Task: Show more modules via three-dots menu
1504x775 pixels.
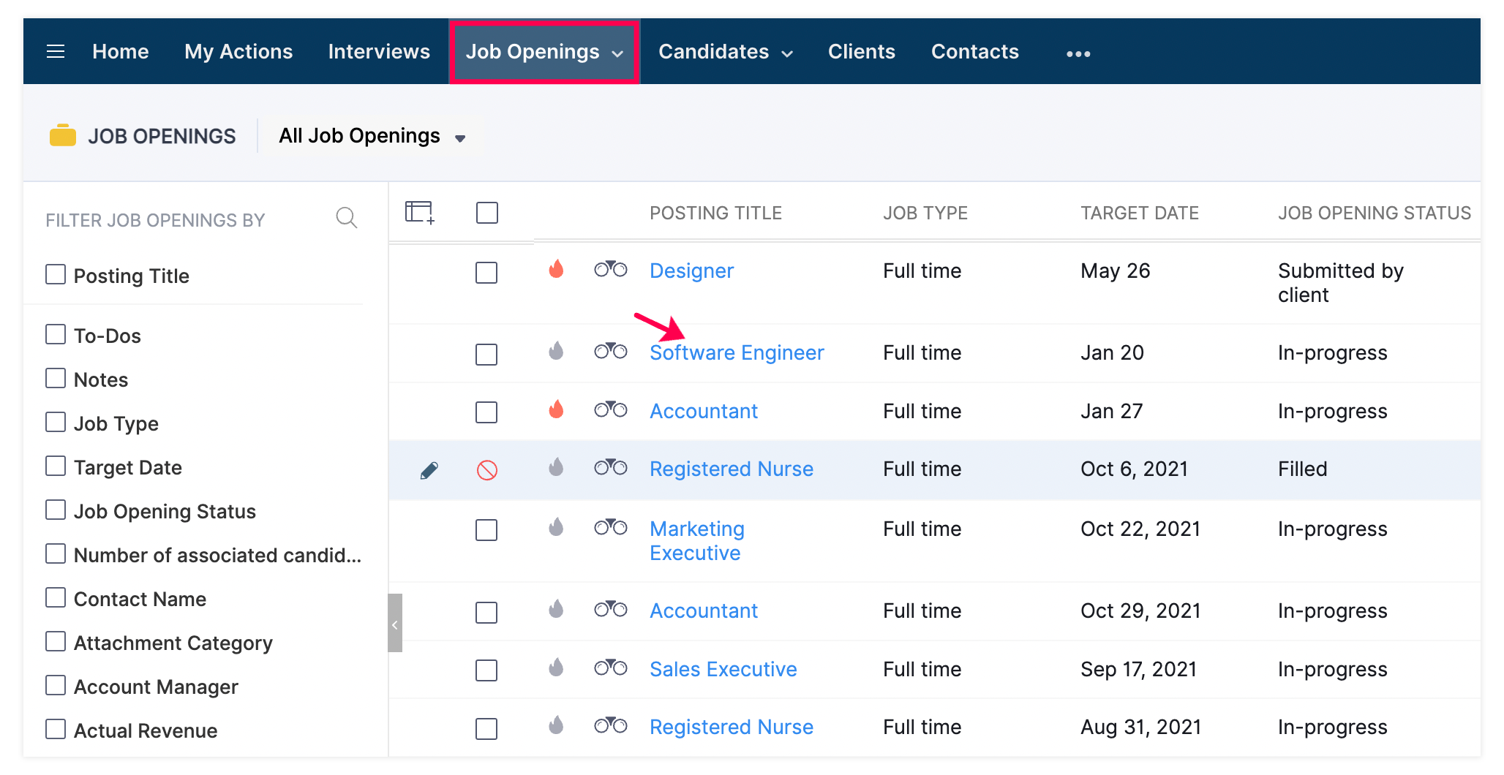Action: point(1078,53)
